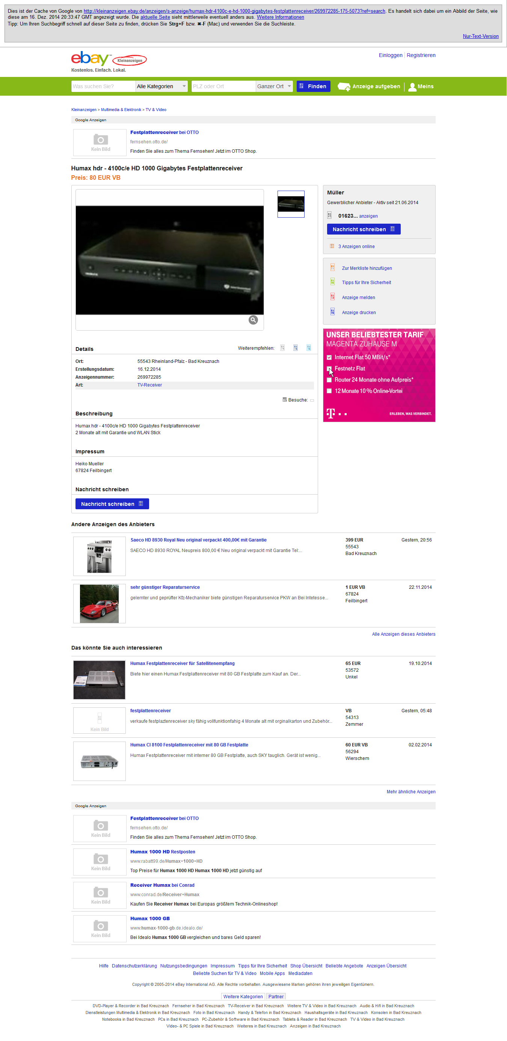This screenshot has height=1041, width=507.
Task: Click the red Ferrari thumbnail
Action: coord(100,603)
